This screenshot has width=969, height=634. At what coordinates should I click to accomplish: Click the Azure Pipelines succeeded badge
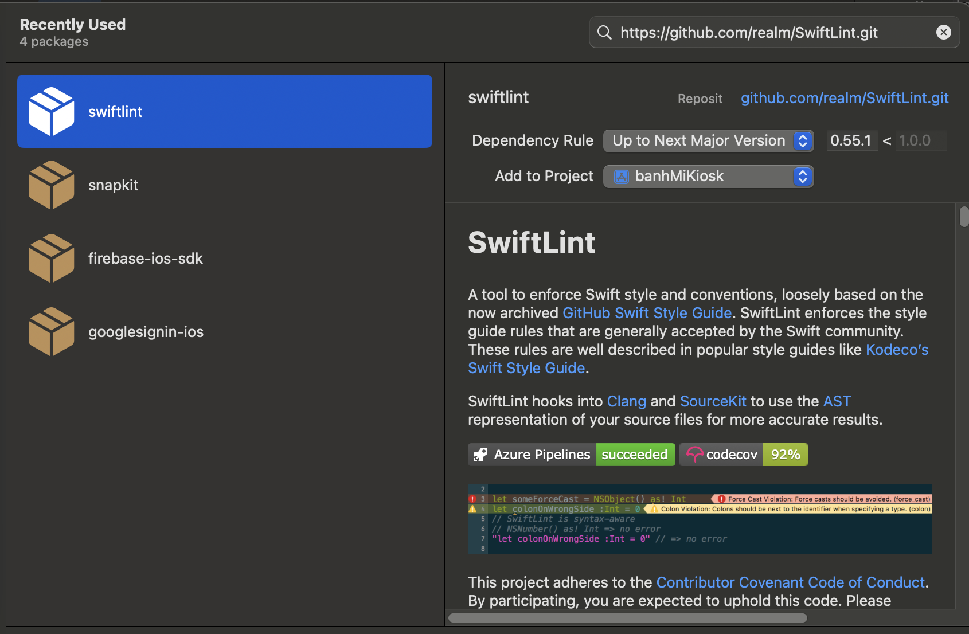[x=572, y=455]
